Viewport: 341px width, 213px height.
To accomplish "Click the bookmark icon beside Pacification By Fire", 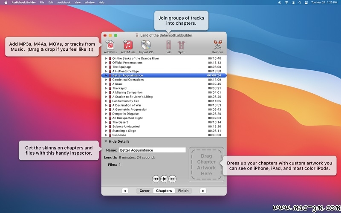I will coord(110,101).
